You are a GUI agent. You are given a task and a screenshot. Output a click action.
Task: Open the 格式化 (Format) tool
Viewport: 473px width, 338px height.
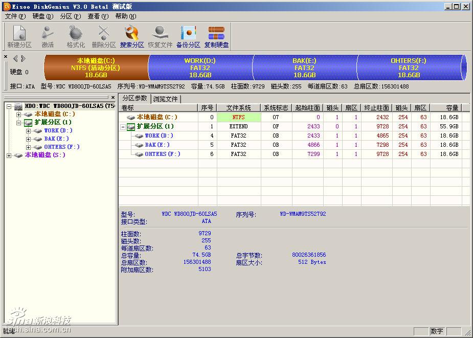75,36
